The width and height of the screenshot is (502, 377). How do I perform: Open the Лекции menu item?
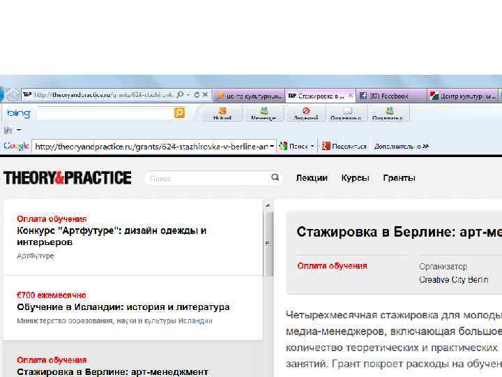point(312,178)
